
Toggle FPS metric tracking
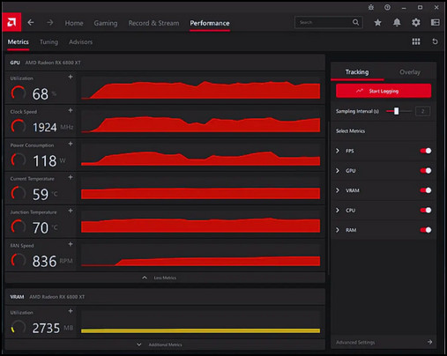[426, 151]
